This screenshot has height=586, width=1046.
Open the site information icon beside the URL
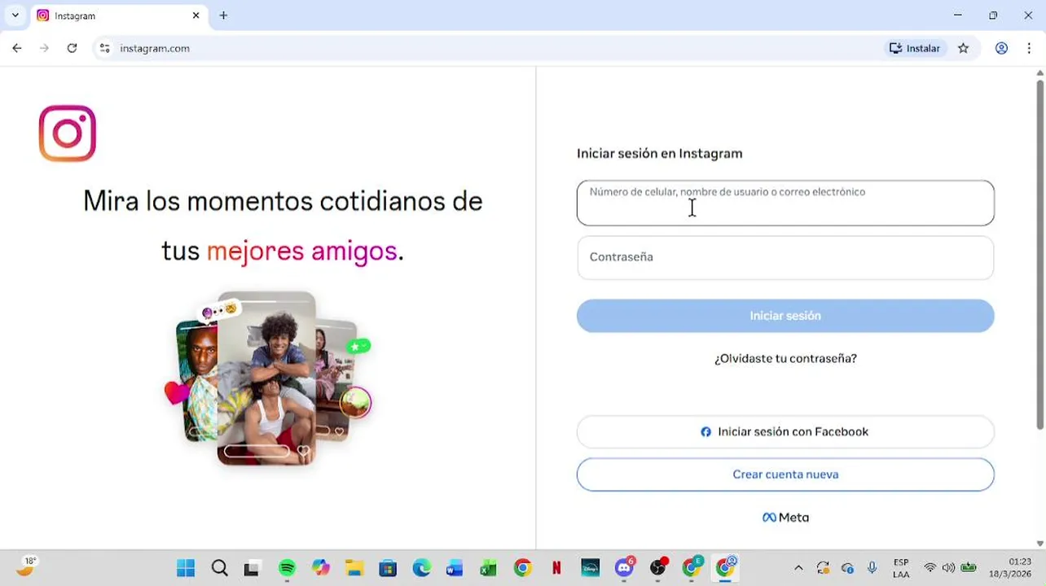point(104,48)
